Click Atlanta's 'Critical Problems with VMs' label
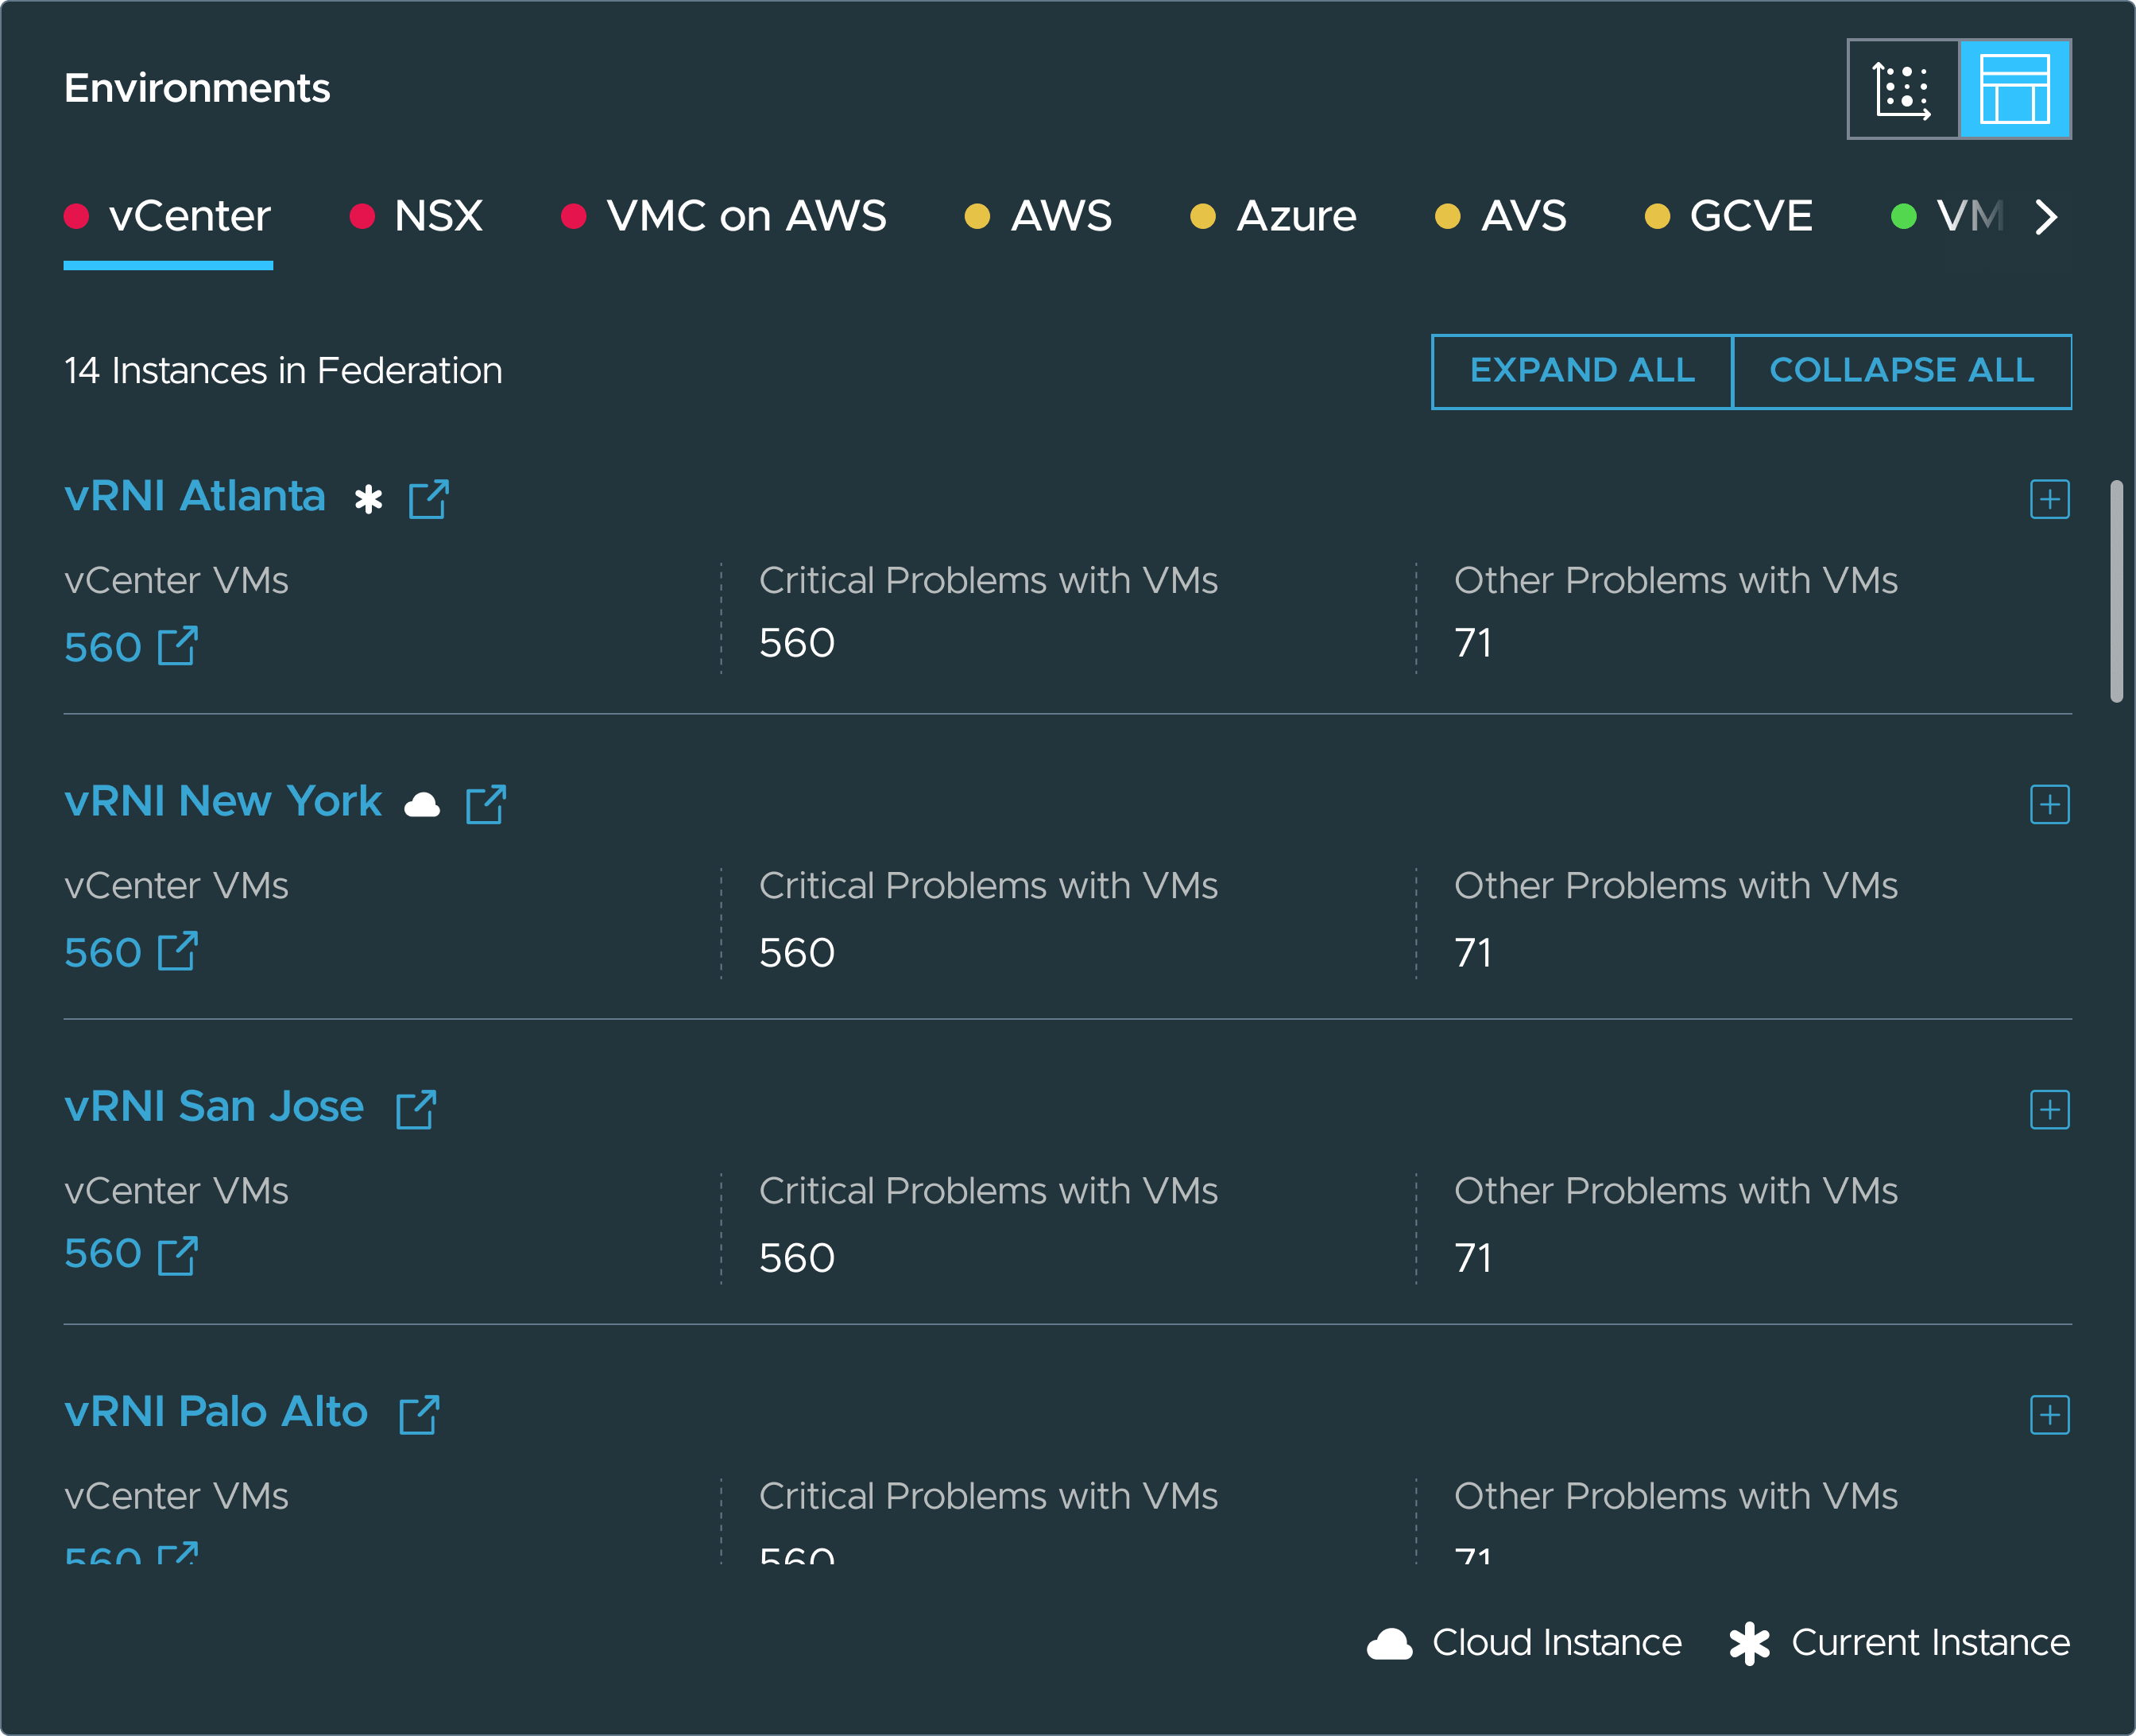 pyautogui.click(x=989, y=580)
